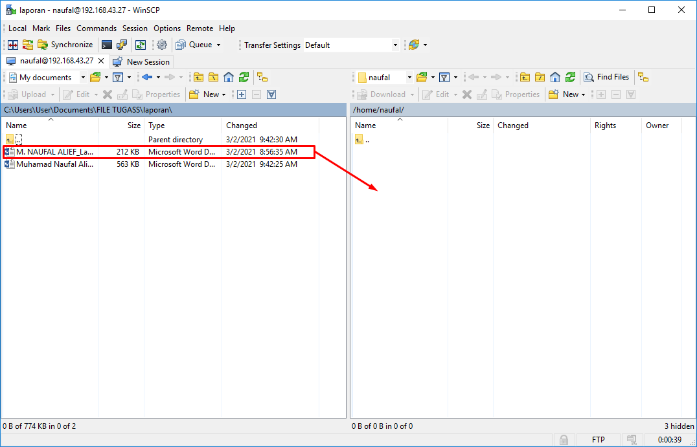The height and width of the screenshot is (447, 697).
Task: Click the local Invert Selection icon
Action: [271, 94]
